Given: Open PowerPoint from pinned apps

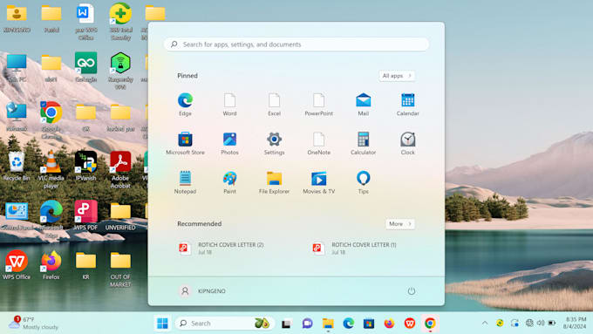Looking at the screenshot, I should point(319,105).
